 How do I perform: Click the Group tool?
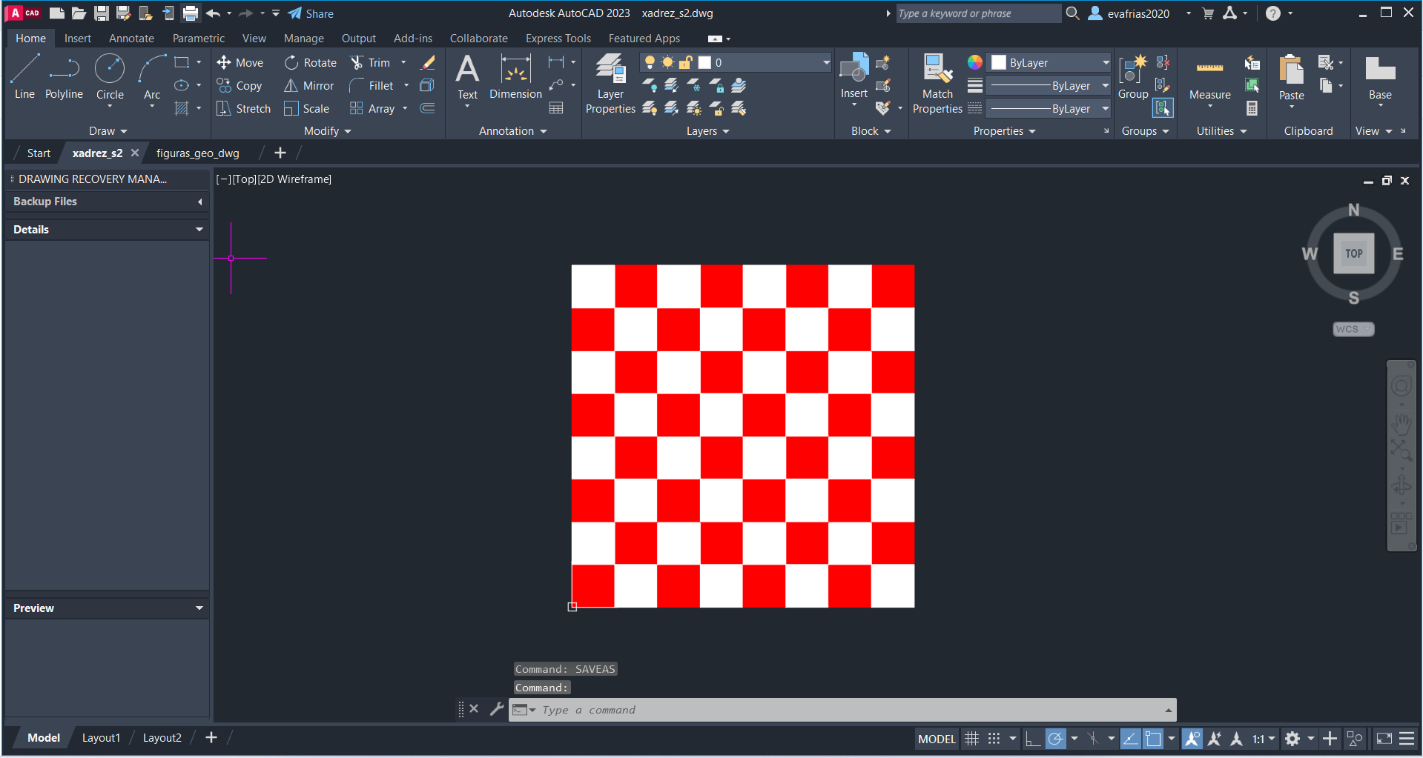pyautogui.click(x=1133, y=77)
